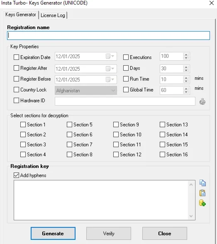This screenshot has height=244, width=217.
Task: Click the Verify button
Action: (109, 234)
